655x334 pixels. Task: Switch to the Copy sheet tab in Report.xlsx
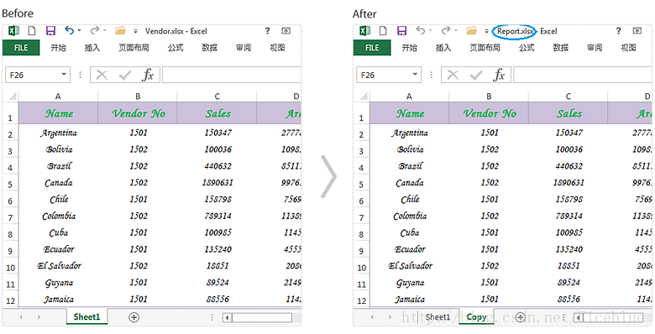pyautogui.click(x=476, y=317)
